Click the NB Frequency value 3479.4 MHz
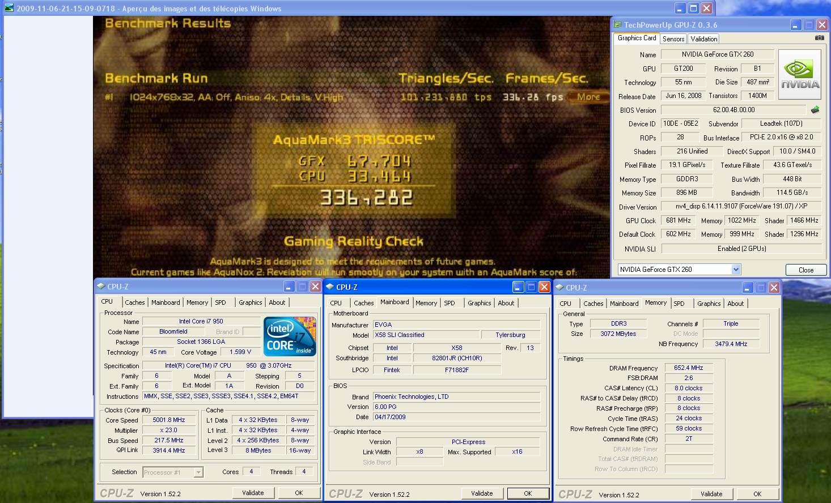 [731, 344]
